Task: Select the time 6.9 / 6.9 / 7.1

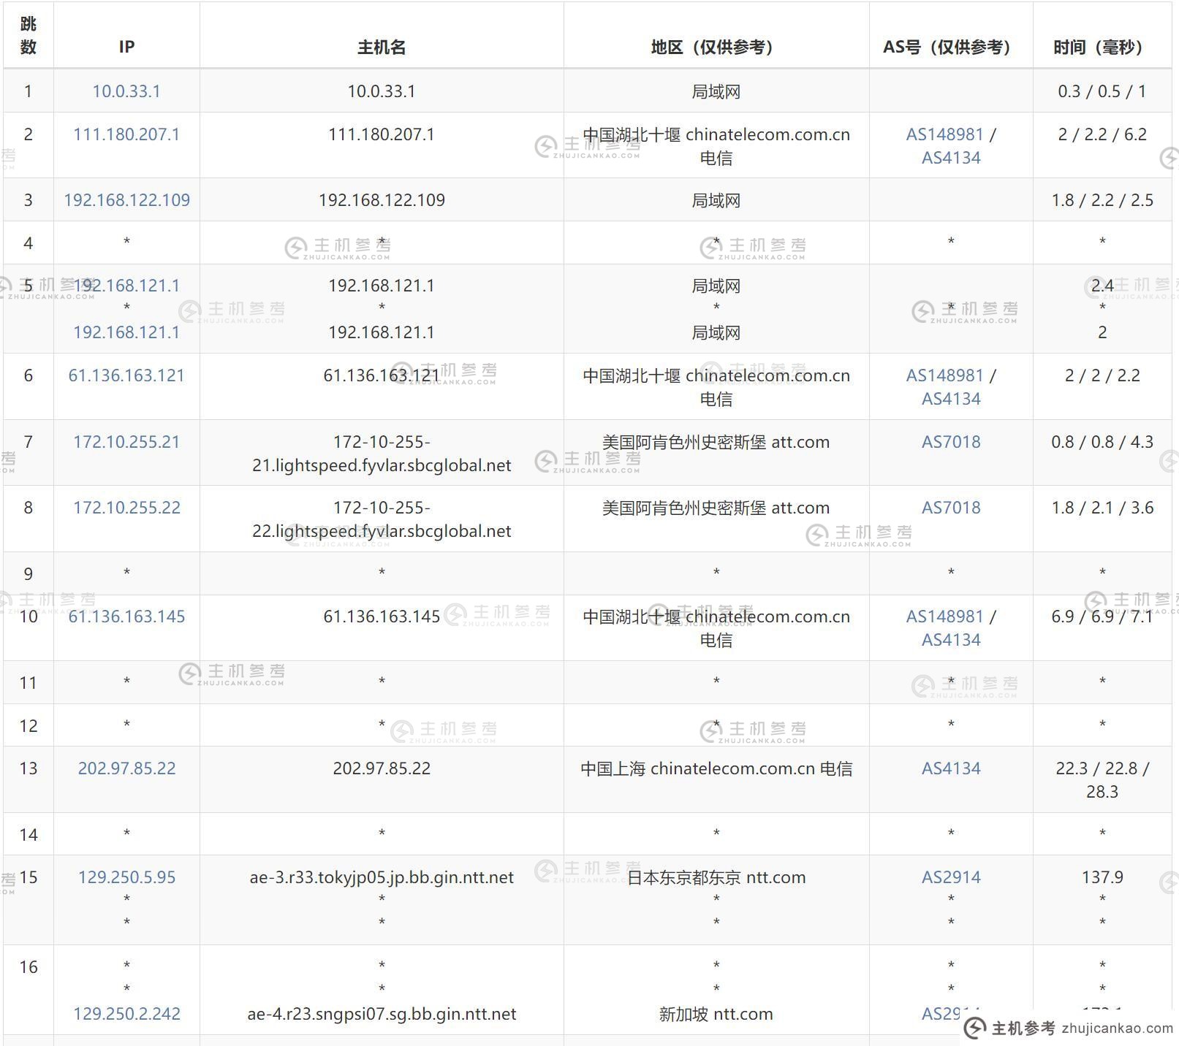Action: click(1102, 616)
